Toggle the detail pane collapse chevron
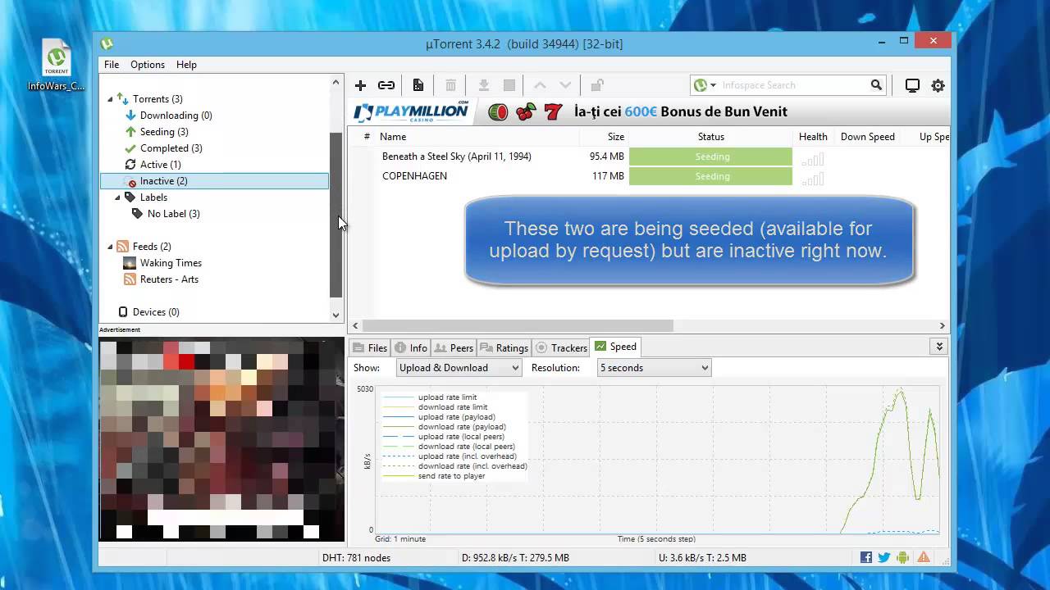The height and width of the screenshot is (590, 1050). pyautogui.click(x=939, y=347)
